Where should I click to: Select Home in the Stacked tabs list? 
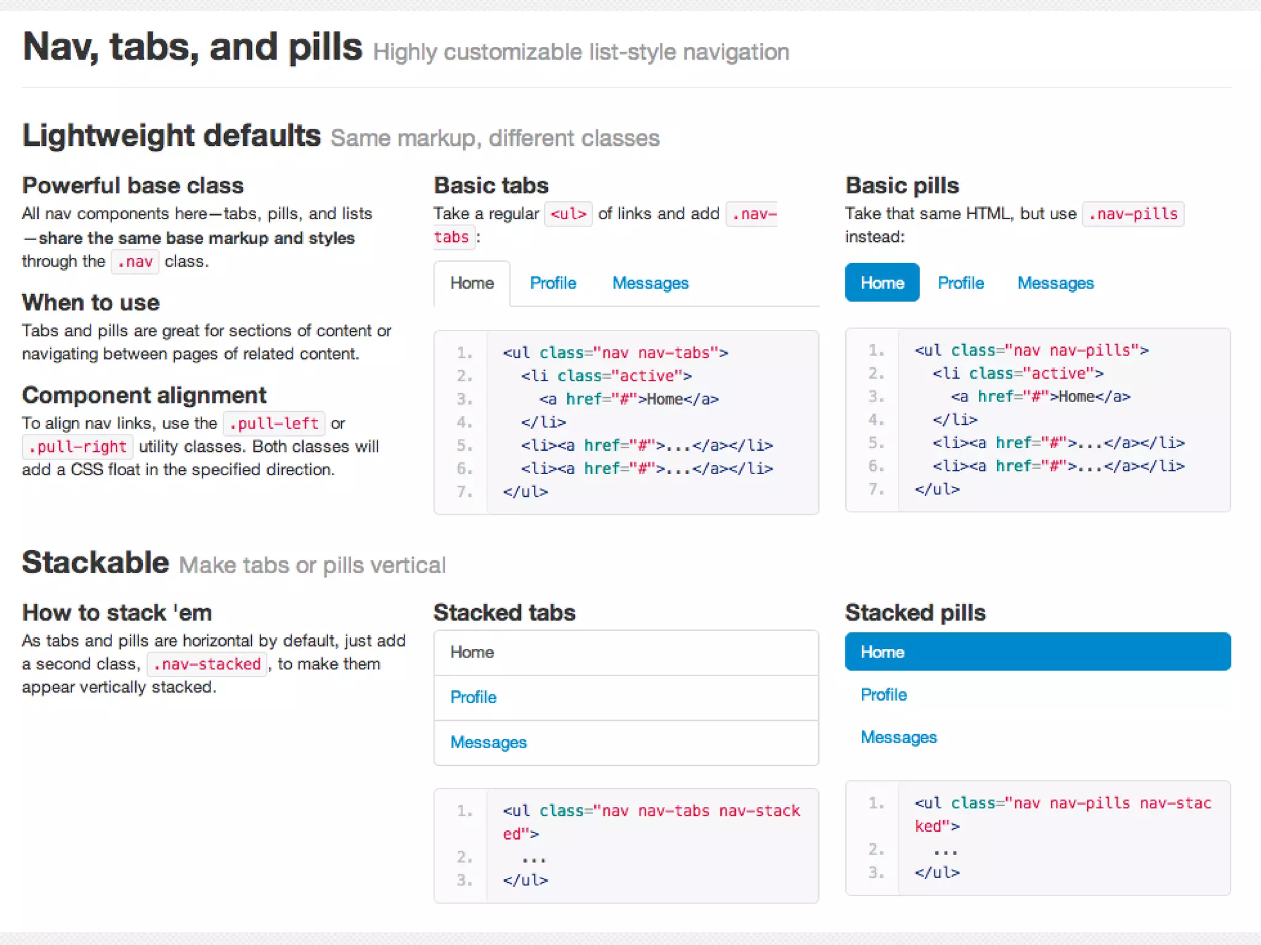pyautogui.click(x=472, y=653)
